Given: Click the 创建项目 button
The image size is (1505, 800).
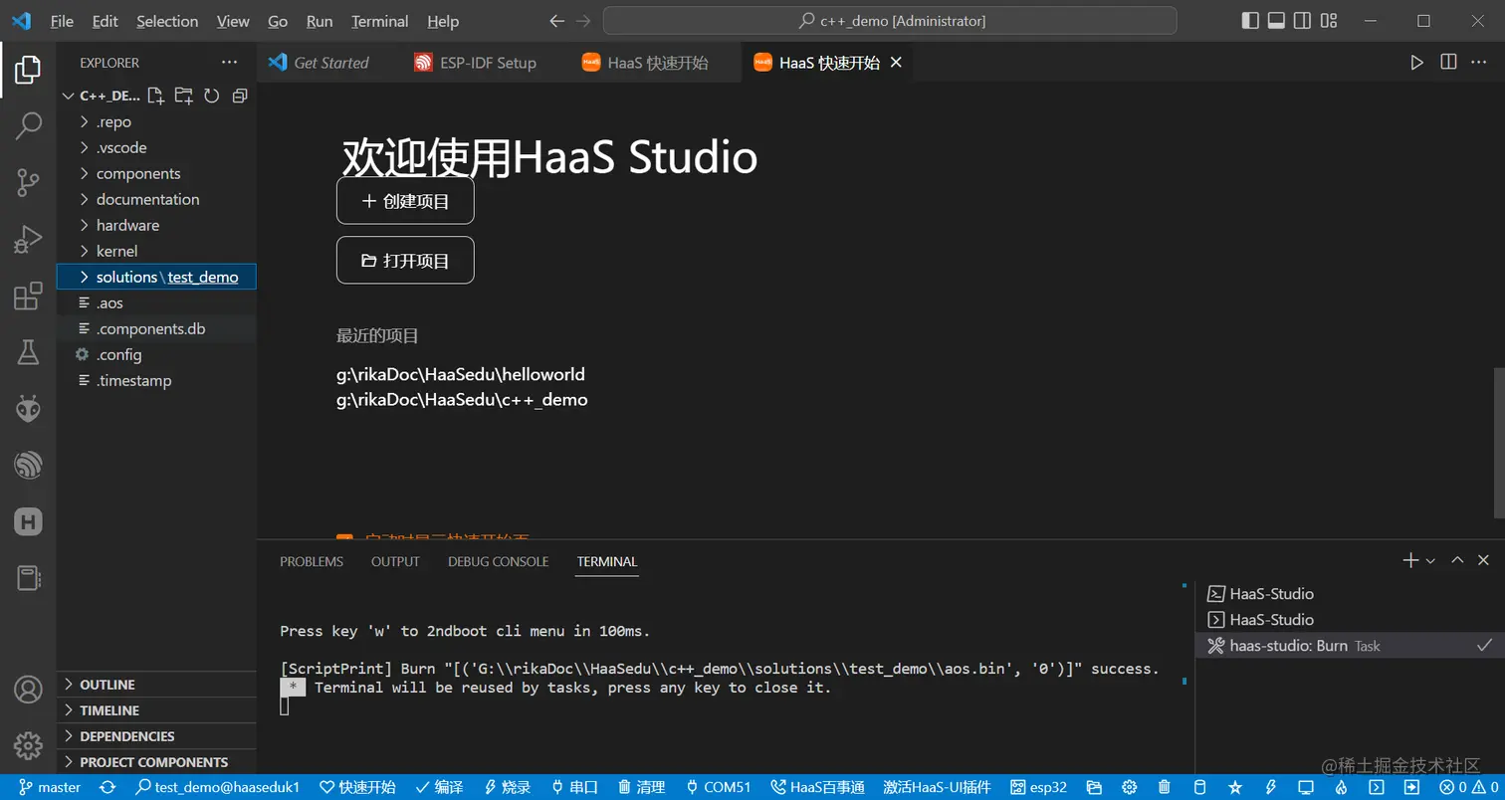Looking at the screenshot, I should (x=405, y=201).
